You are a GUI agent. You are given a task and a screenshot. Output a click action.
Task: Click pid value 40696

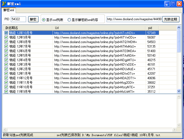point(151,78)
